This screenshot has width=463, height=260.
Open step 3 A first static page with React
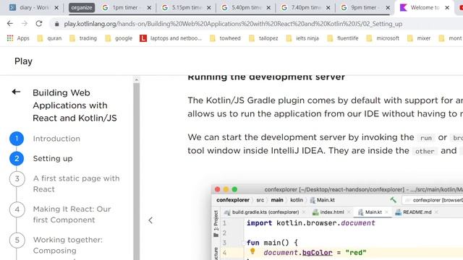coord(76,183)
